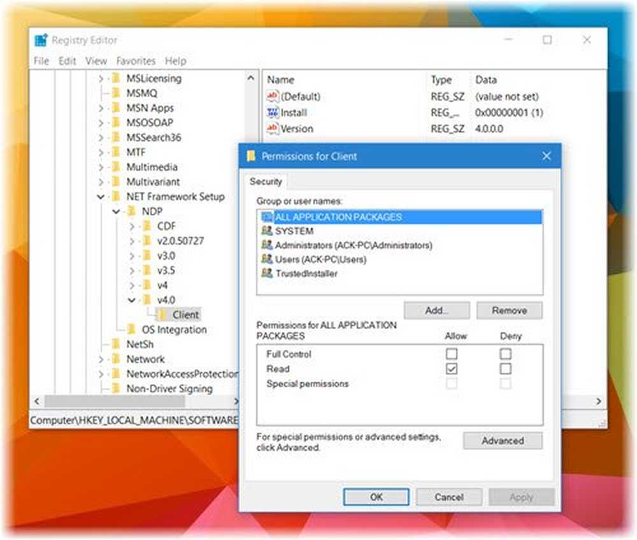Collapse the NET Framework Setup node

pos(101,197)
